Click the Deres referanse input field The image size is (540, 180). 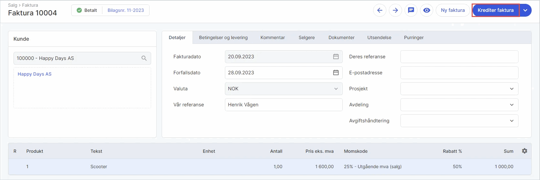(459, 57)
